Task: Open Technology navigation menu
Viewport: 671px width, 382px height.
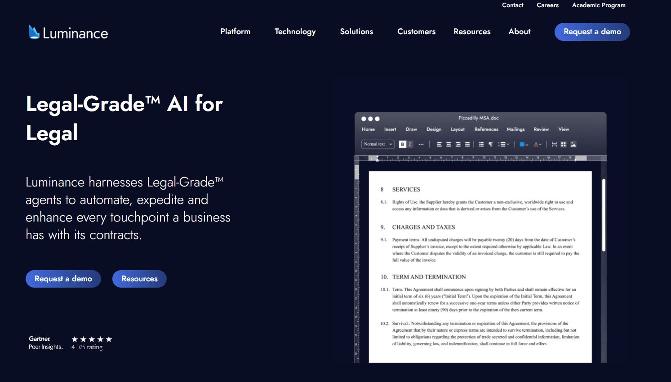Action: coord(295,31)
